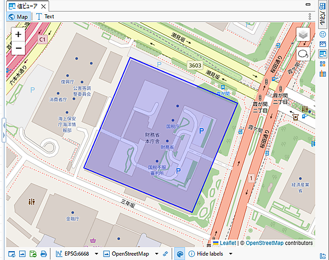Viewport: 329px width, 260px height.
Task: Click the copy-as-image icon in bottom toolbar
Action: (x=22, y=254)
